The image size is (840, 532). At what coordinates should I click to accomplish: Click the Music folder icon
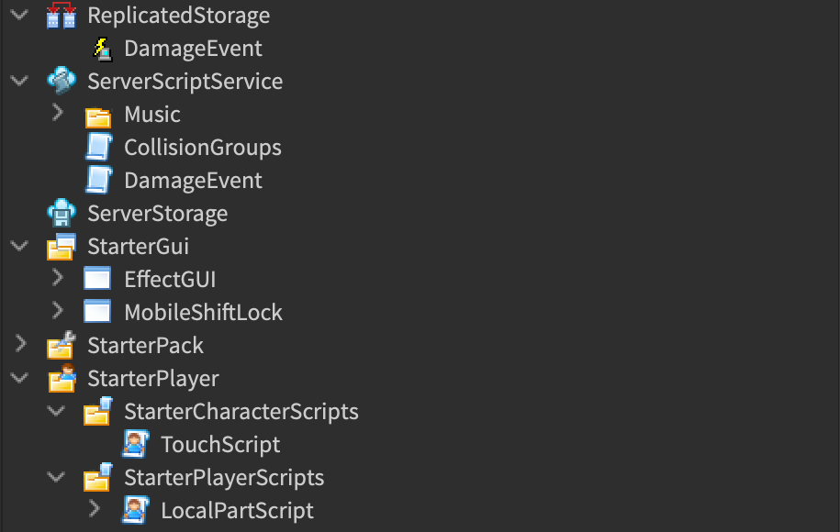click(98, 116)
